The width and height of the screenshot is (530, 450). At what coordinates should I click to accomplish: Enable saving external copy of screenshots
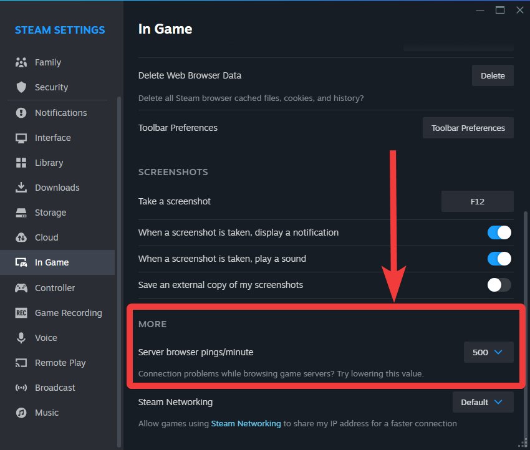[x=499, y=285]
